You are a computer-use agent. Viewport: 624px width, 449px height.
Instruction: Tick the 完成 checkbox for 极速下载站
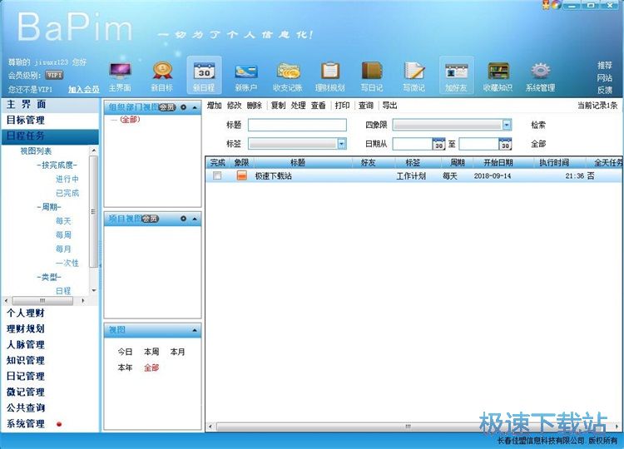tap(217, 175)
